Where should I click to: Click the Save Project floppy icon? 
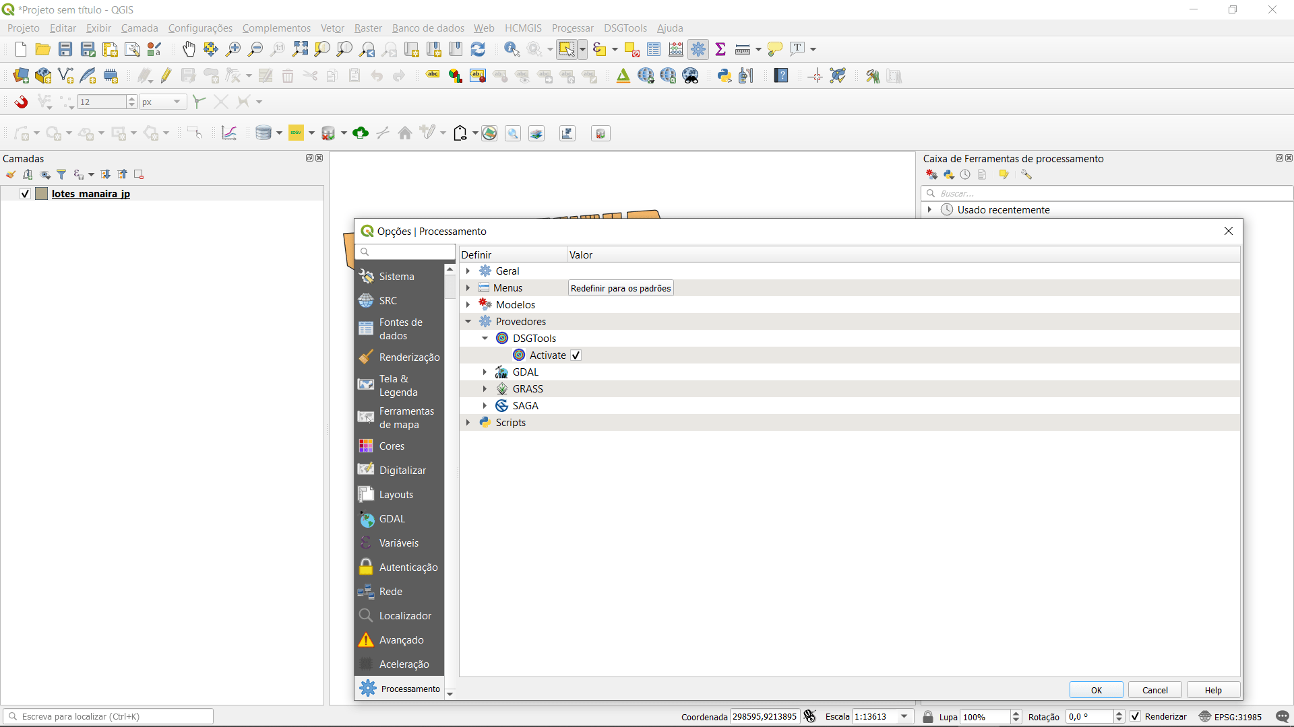tap(65, 49)
